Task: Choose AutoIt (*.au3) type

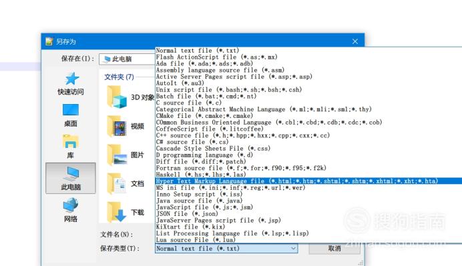Action: click(x=308, y=83)
